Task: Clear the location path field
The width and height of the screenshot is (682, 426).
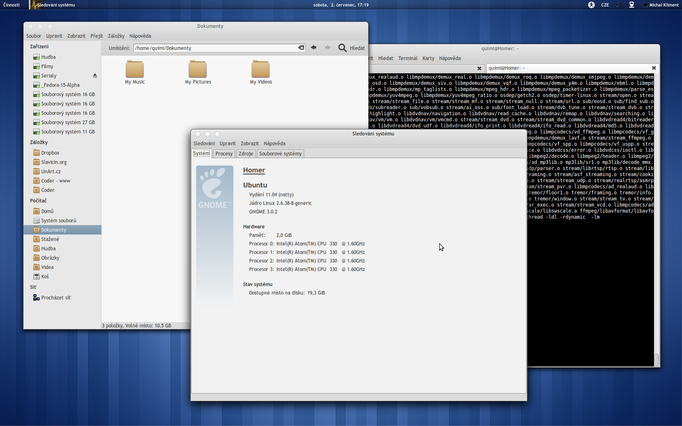Action: pos(301,48)
